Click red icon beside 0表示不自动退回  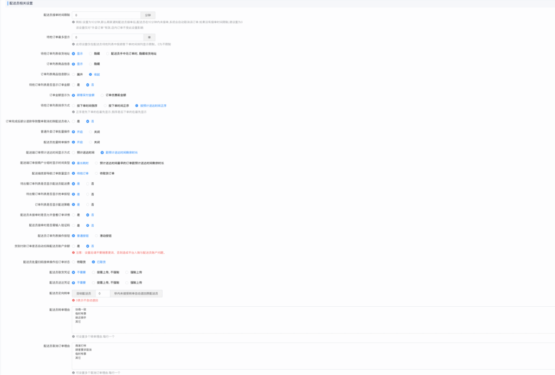click(74, 300)
